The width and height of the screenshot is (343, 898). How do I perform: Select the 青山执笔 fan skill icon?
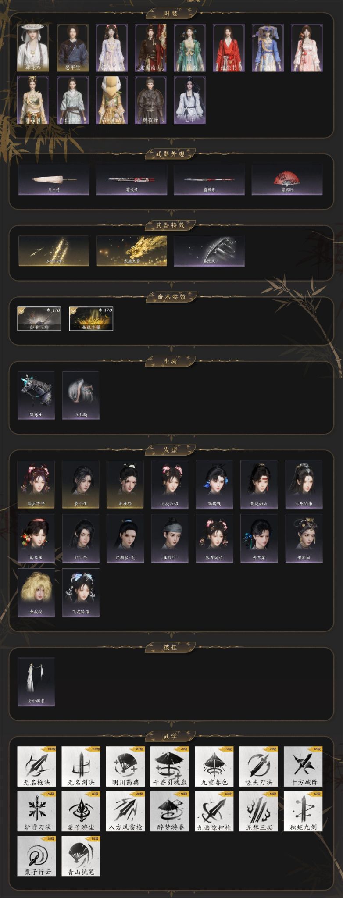81,856
